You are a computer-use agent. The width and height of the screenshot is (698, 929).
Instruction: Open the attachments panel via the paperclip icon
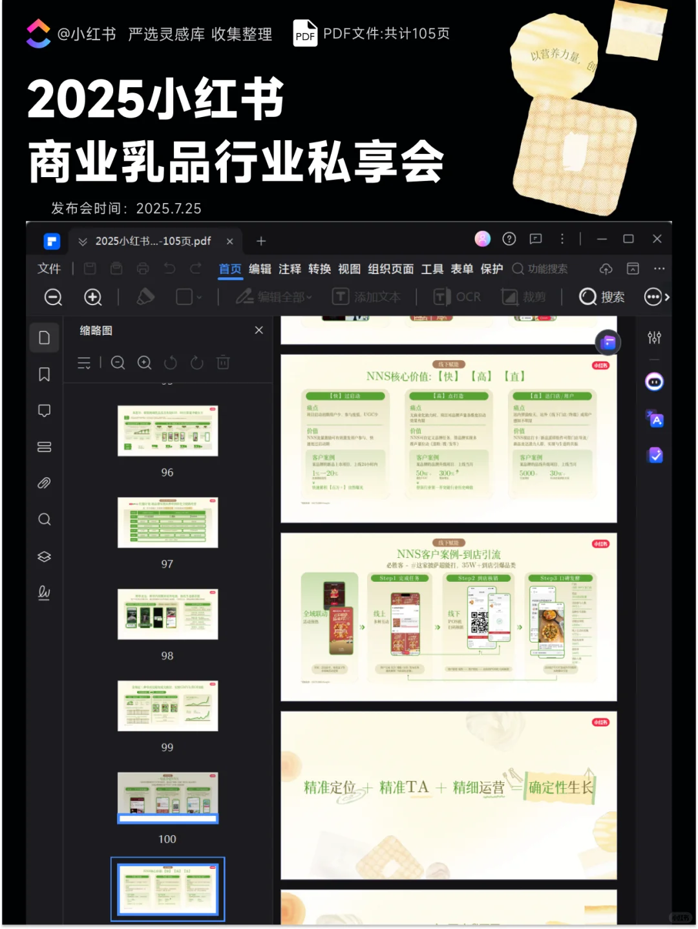coord(44,483)
